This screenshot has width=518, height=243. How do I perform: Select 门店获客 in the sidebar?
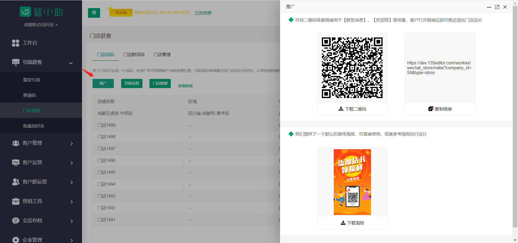click(41, 110)
